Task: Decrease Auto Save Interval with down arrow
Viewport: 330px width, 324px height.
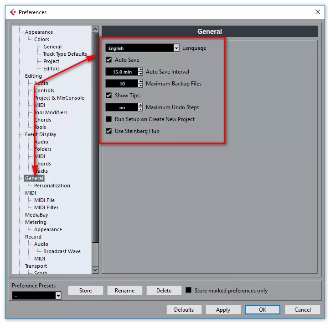Action: tap(140, 74)
